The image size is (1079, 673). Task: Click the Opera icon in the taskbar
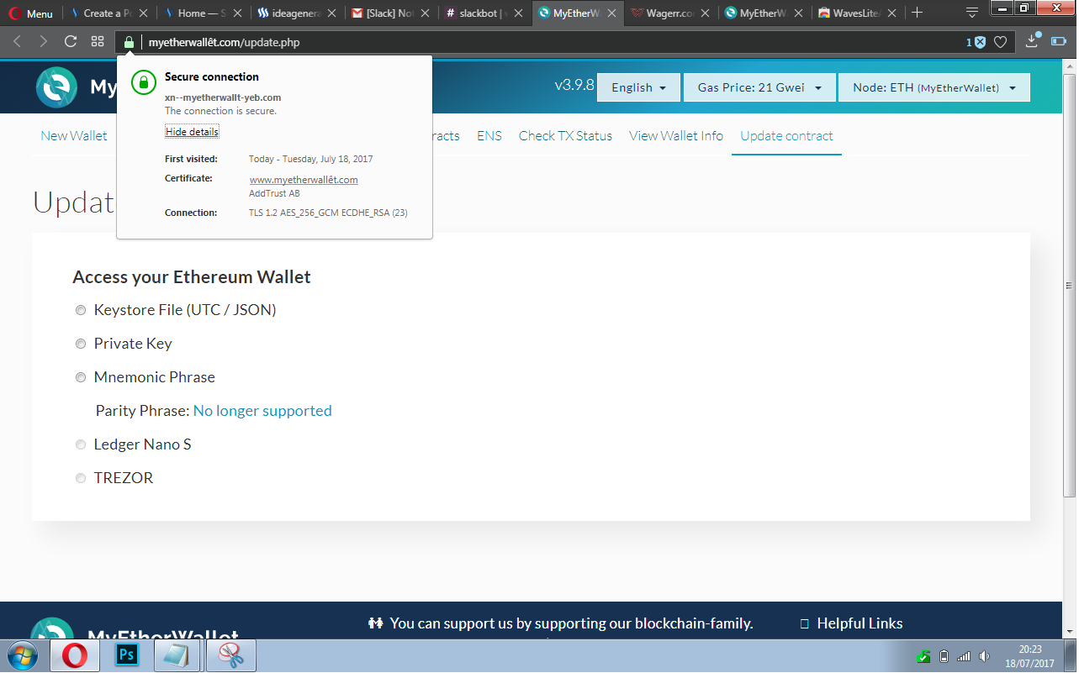74,655
